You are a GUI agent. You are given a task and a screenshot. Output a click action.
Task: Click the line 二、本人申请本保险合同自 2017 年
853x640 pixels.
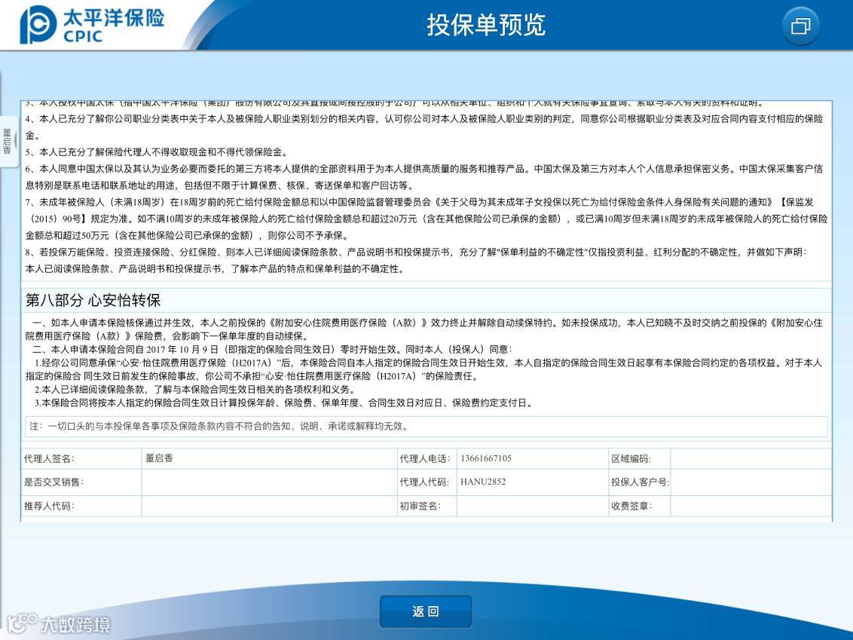[x=272, y=349]
